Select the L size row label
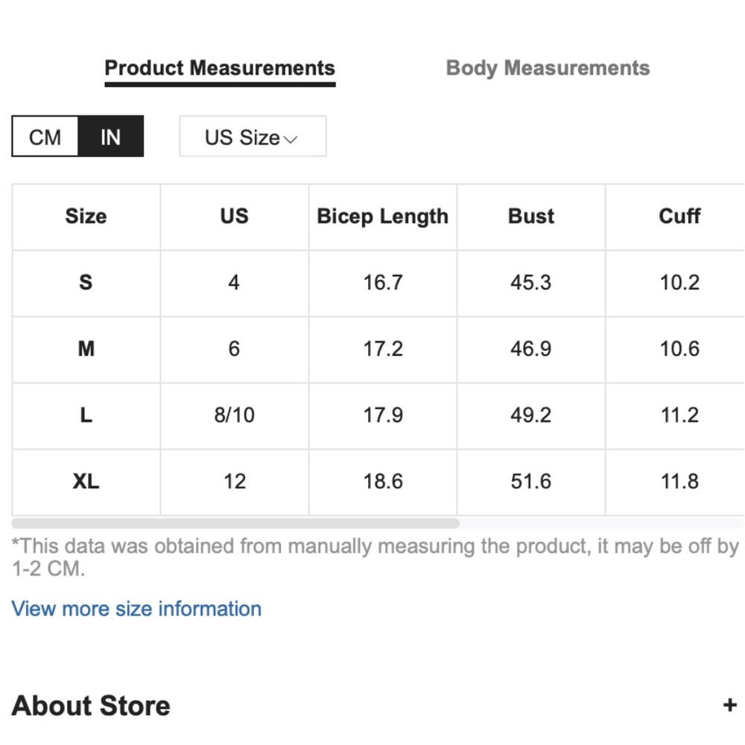Image resolution: width=745 pixels, height=745 pixels. point(86,415)
